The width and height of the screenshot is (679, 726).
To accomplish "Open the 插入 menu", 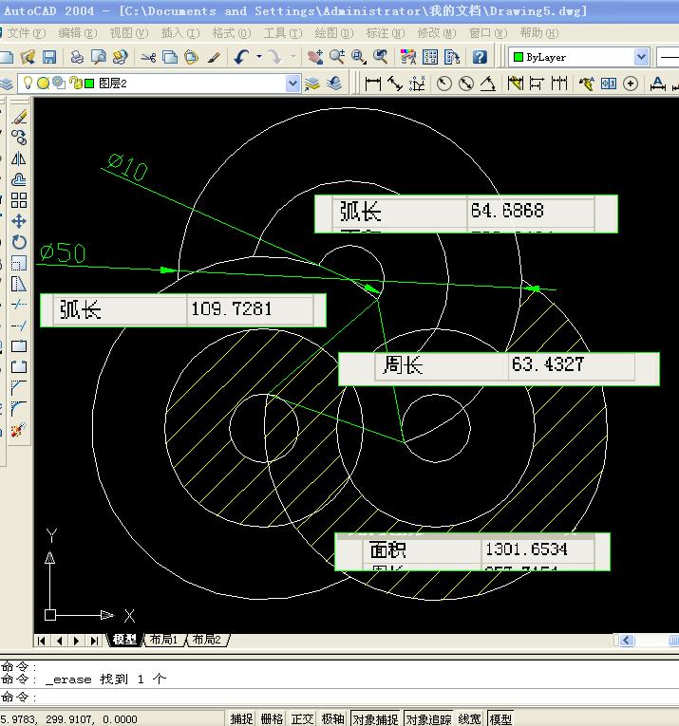I will pos(179,33).
